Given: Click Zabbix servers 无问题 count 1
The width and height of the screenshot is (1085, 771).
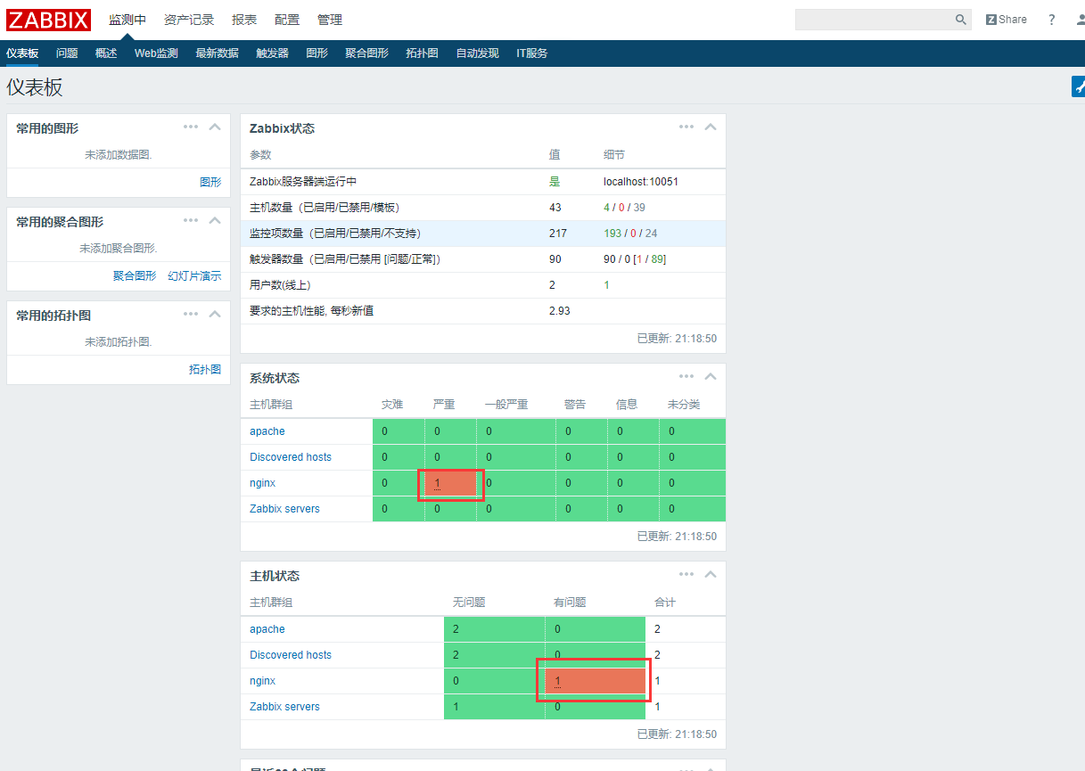Looking at the screenshot, I should pos(456,707).
